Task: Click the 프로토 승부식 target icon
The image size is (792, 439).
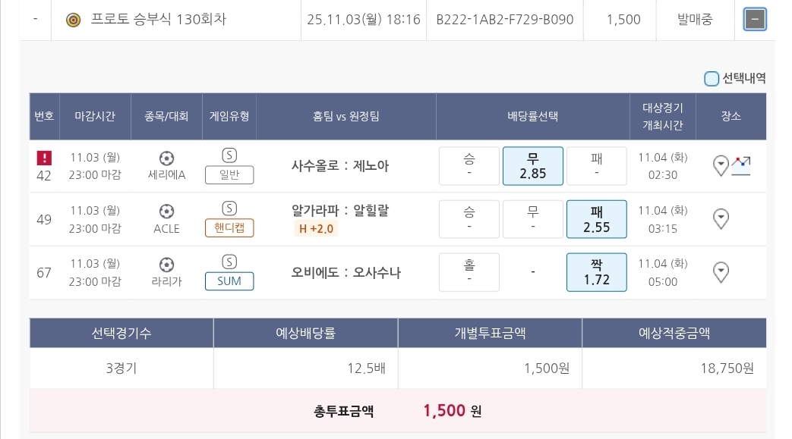Action: point(73,20)
